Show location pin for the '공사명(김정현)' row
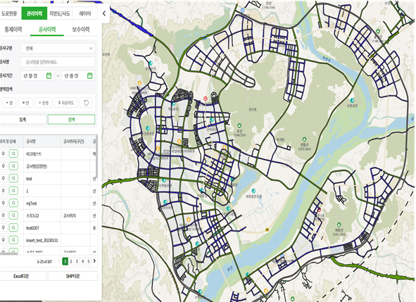This screenshot has height=302, width=416. tap(4, 166)
